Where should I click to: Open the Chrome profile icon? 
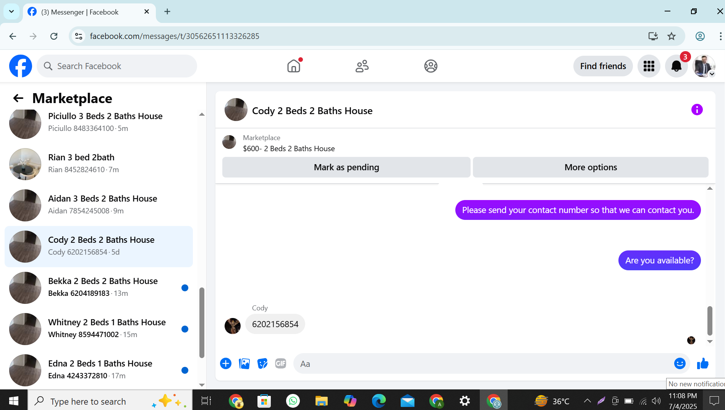(700, 36)
